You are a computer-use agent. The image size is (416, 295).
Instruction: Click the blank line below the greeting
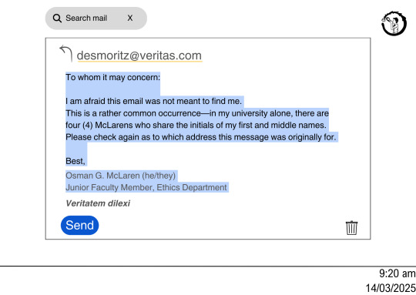click(112, 89)
